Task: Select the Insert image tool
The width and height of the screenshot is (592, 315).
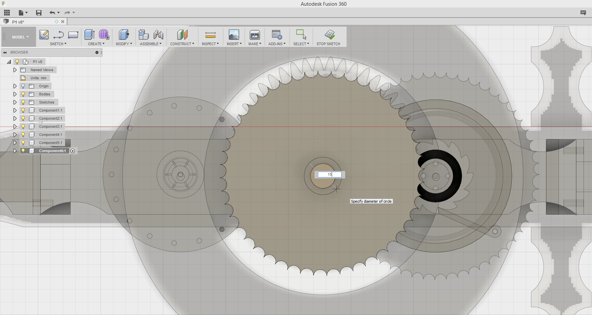Action: [234, 34]
